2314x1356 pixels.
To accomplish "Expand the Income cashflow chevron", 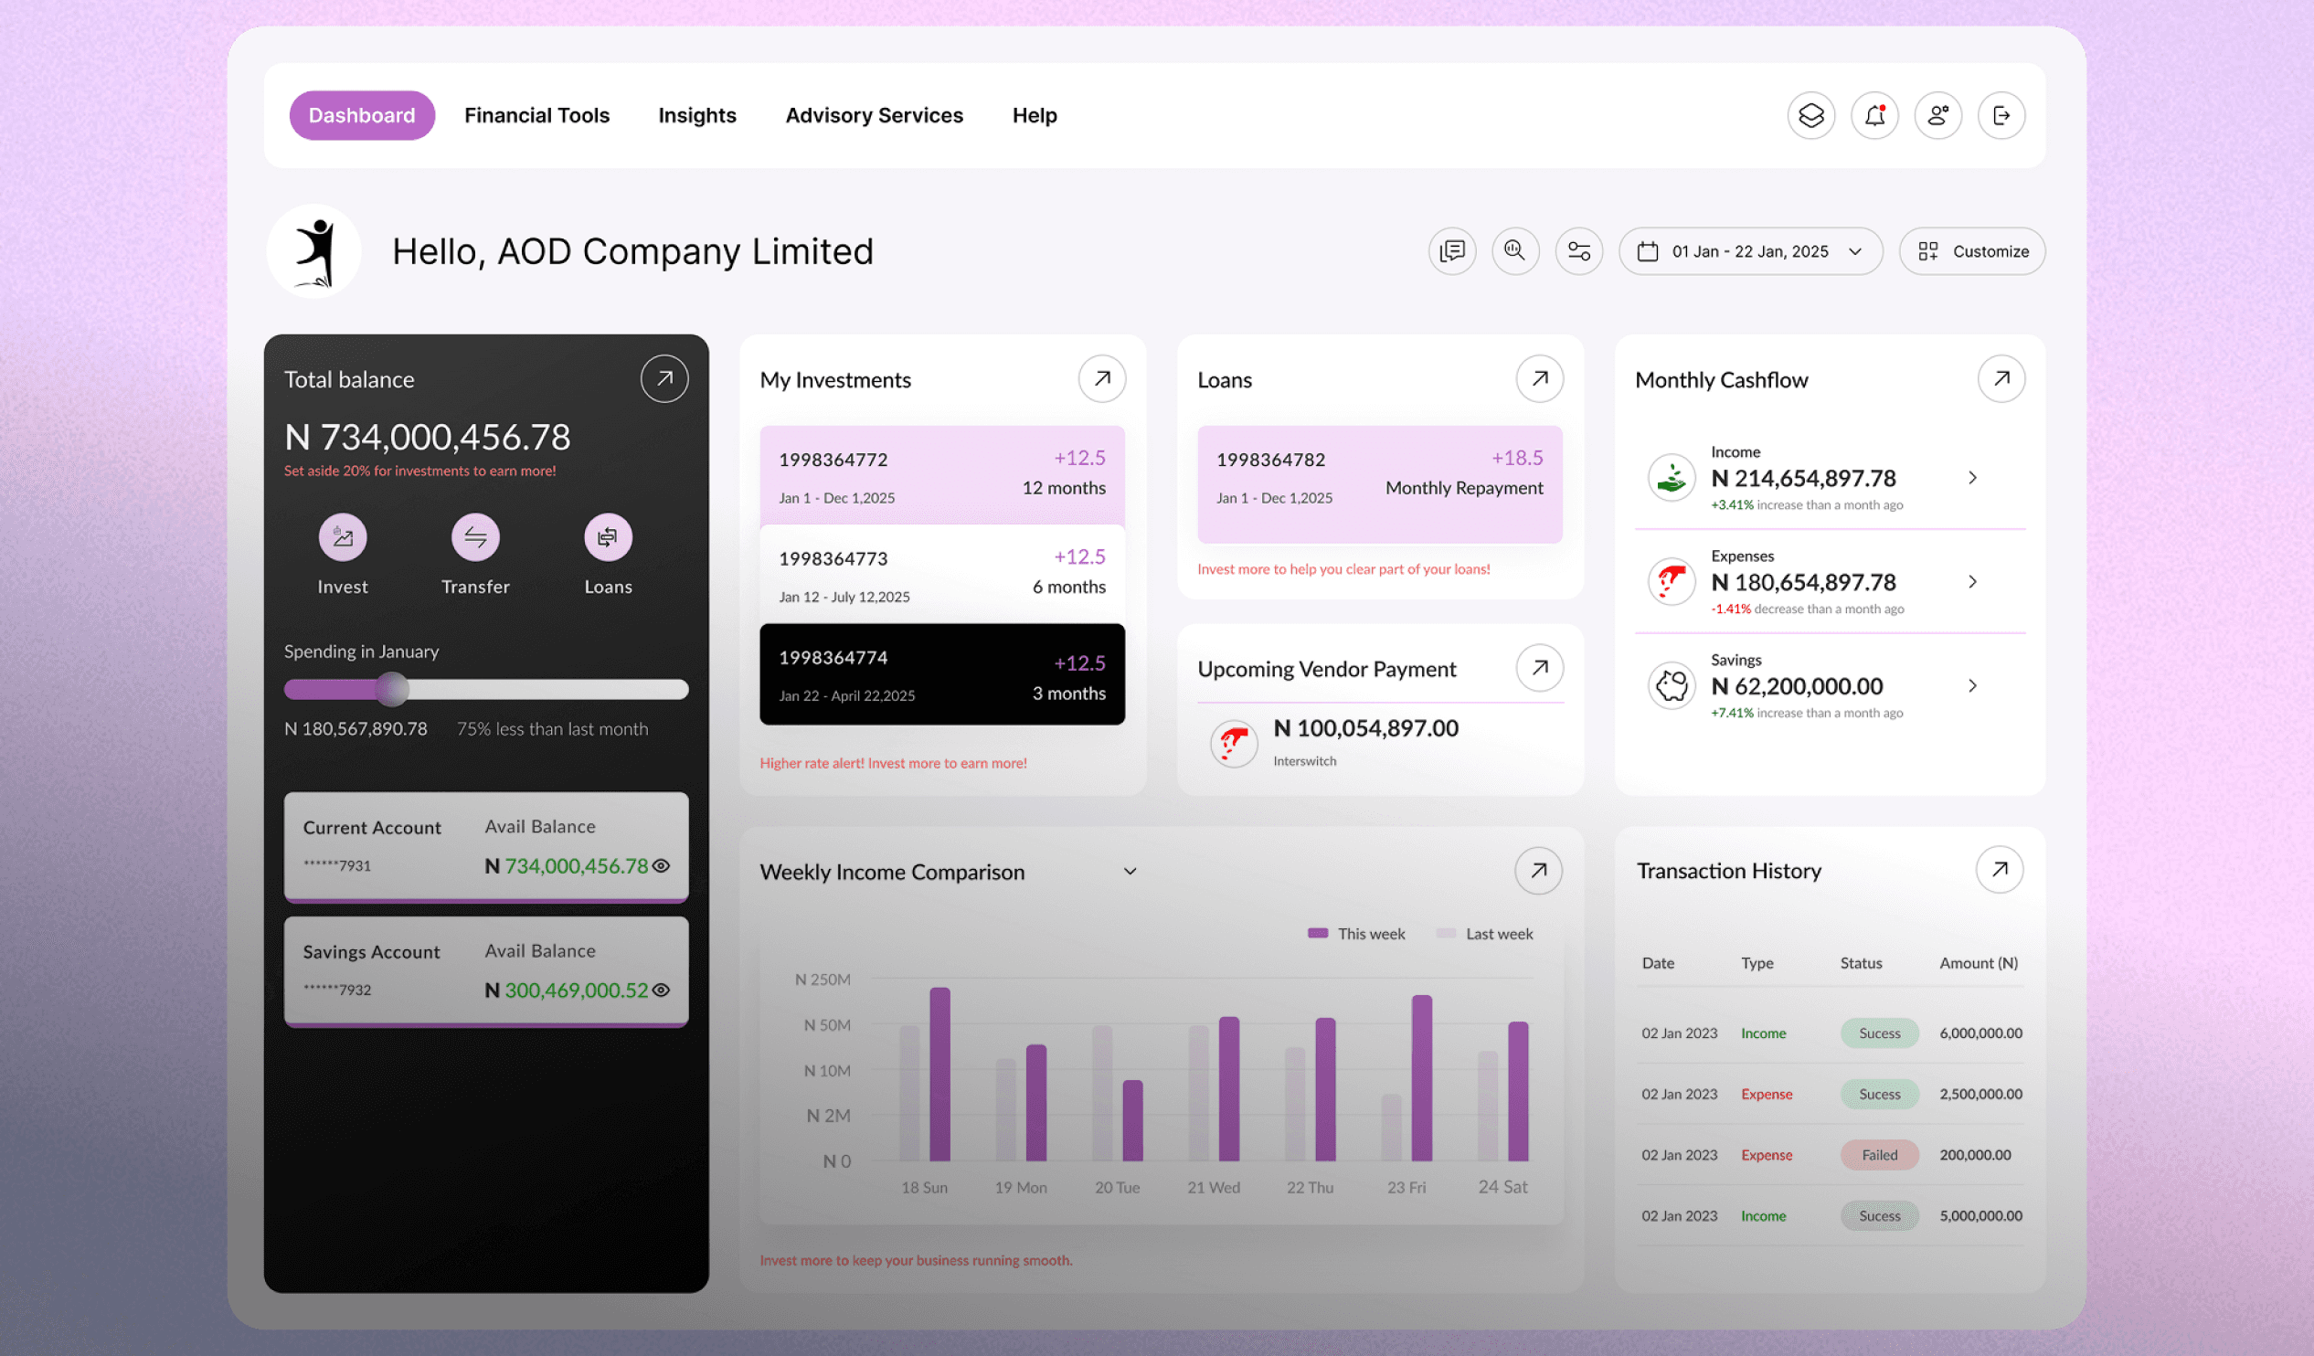I will click(x=1972, y=477).
